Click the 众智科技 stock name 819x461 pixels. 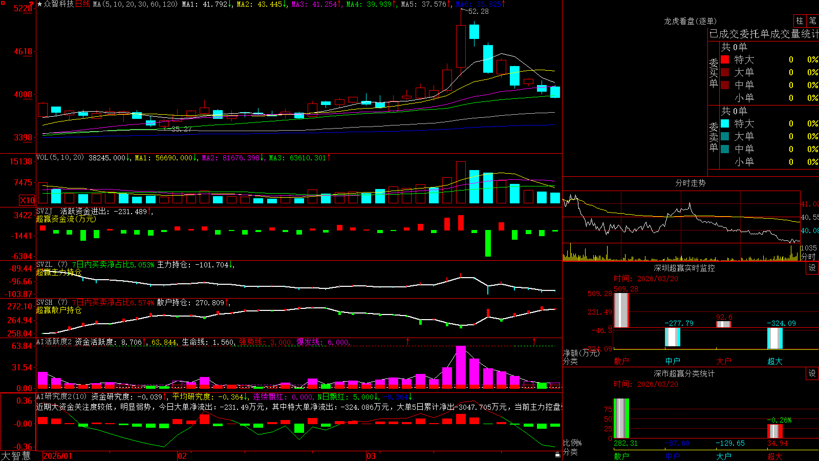point(59,4)
